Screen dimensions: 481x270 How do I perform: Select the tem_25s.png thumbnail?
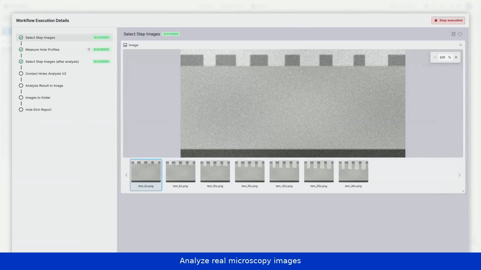click(319, 174)
